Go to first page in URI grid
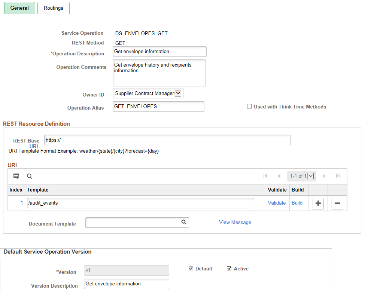The image size is (365, 291). [265, 176]
